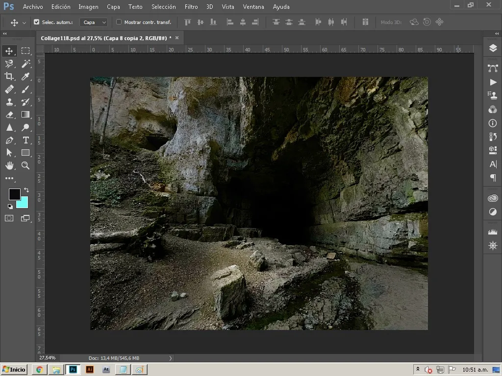
Task: Select the Gradient tool
Action: 25,115
